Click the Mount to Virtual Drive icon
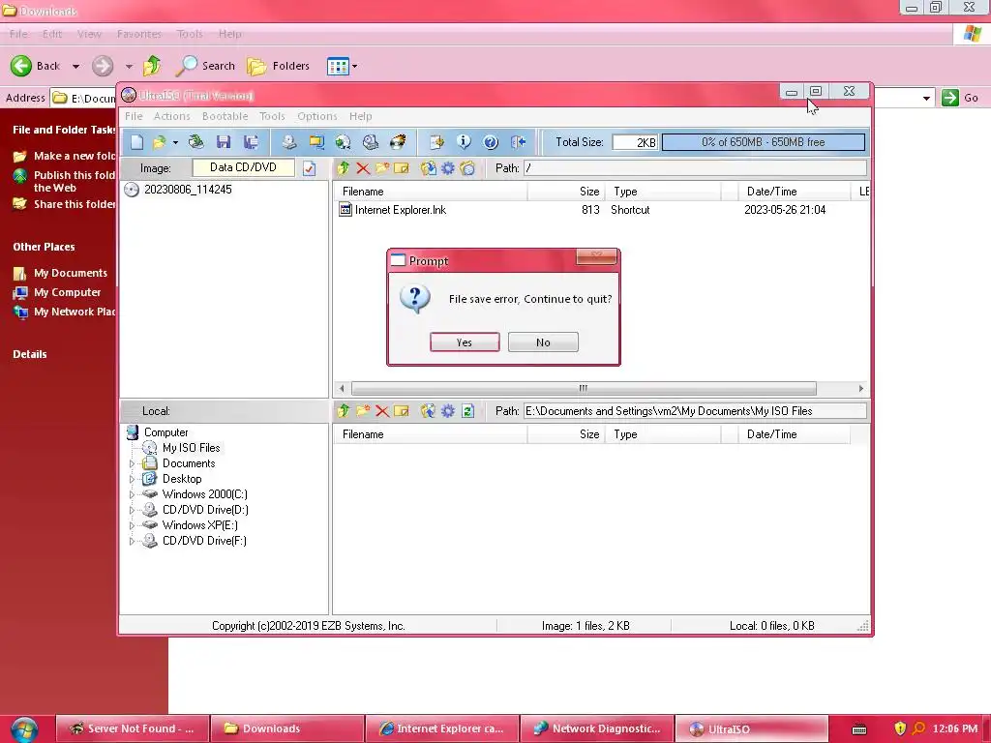Screen dimensions: 991x743 (x=371, y=142)
